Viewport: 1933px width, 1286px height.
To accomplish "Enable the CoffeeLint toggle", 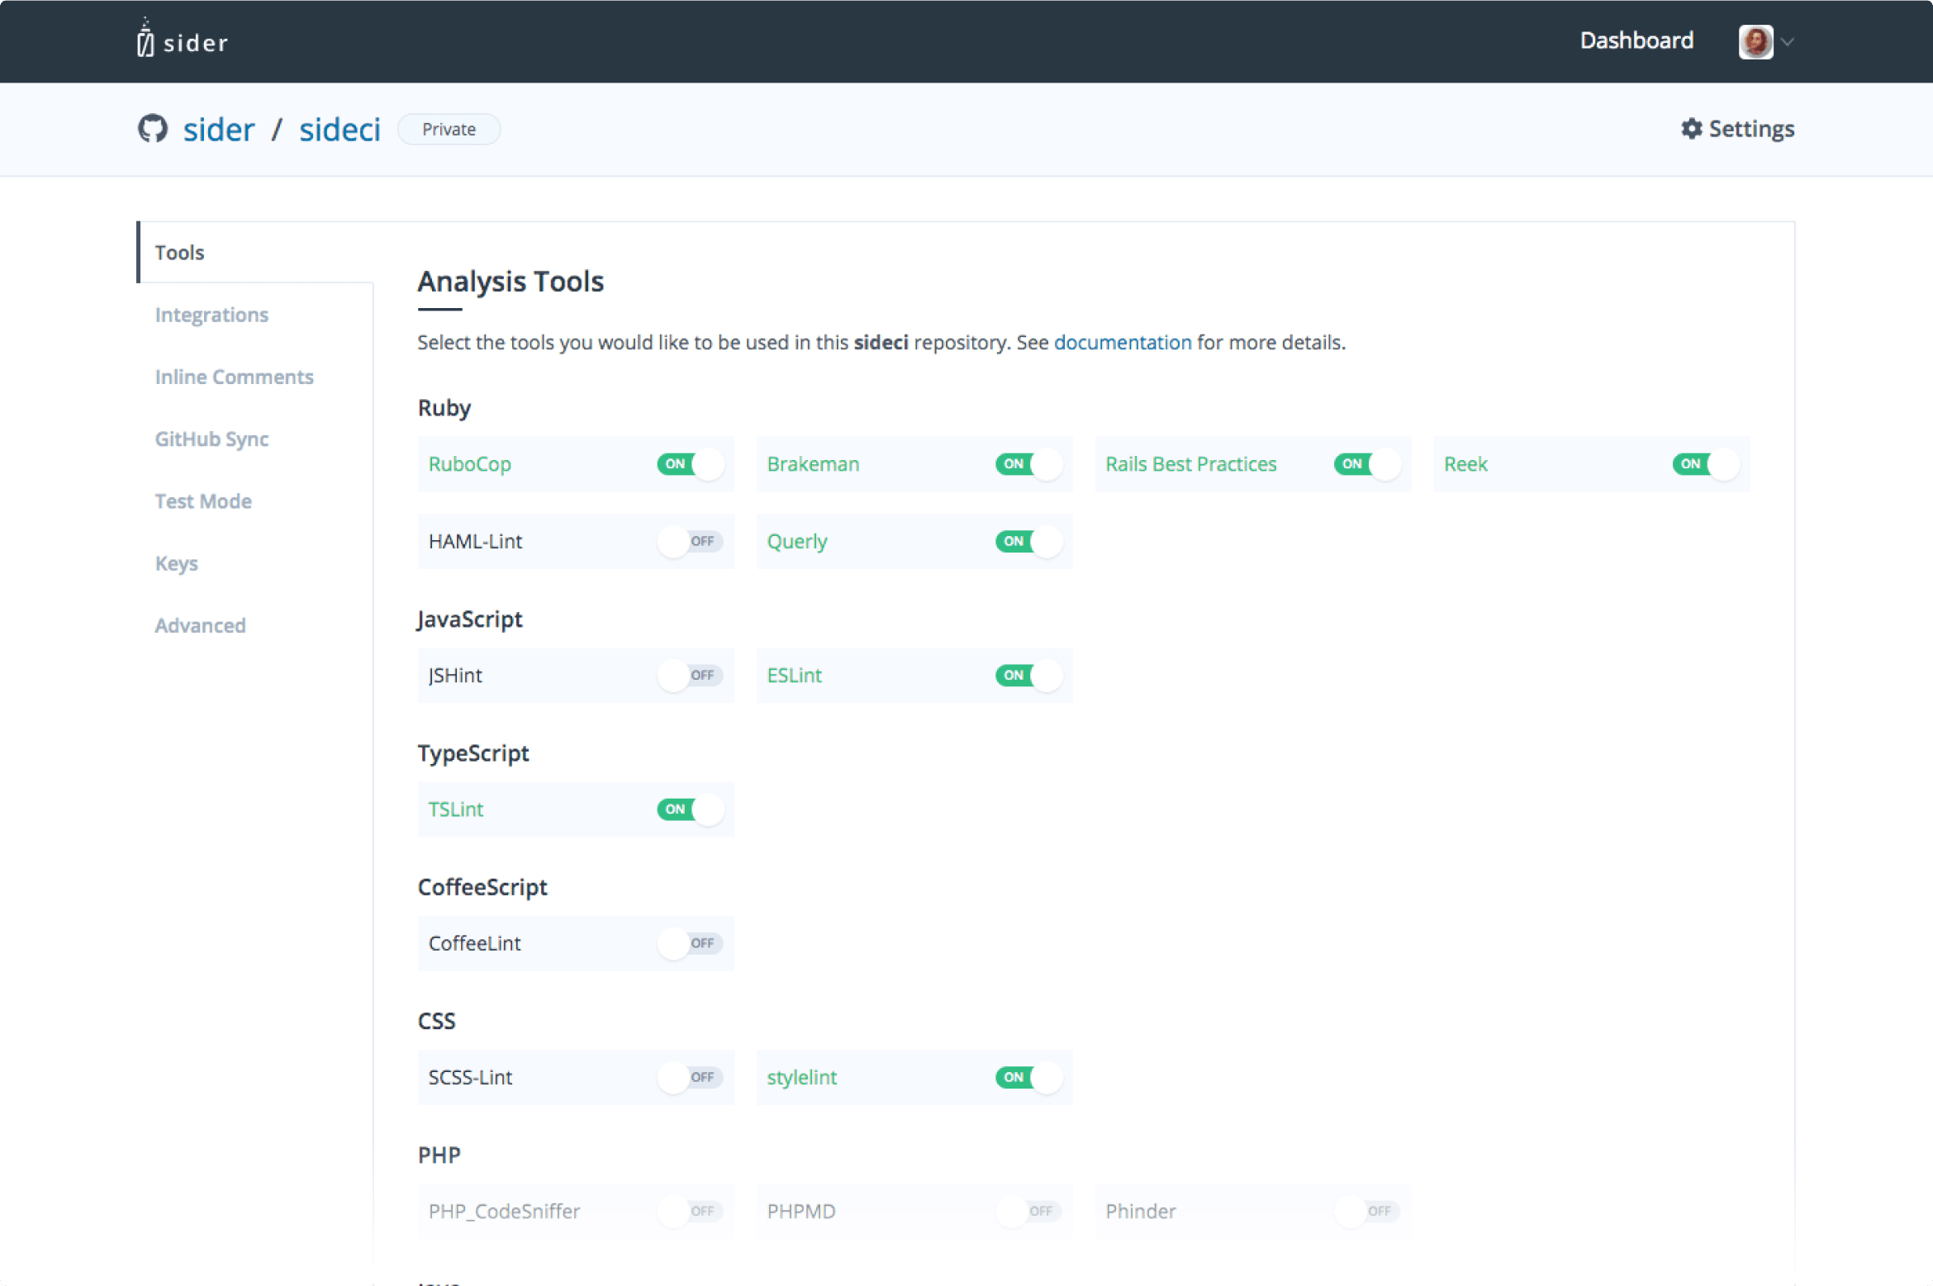I will (x=691, y=943).
